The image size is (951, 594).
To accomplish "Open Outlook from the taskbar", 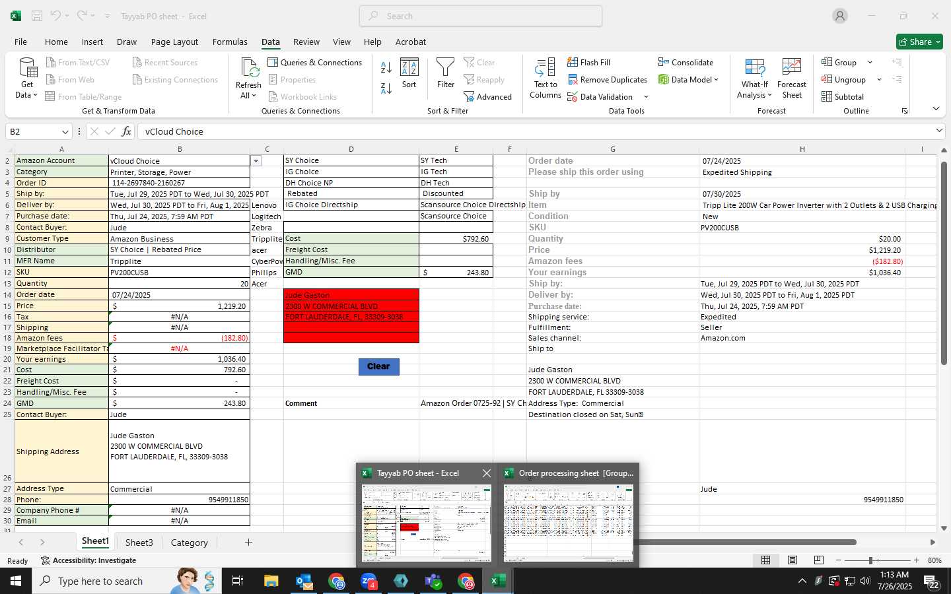I will point(304,581).
